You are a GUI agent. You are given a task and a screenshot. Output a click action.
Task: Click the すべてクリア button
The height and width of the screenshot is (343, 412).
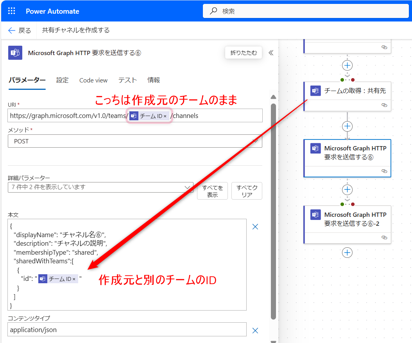coord(247,191)
